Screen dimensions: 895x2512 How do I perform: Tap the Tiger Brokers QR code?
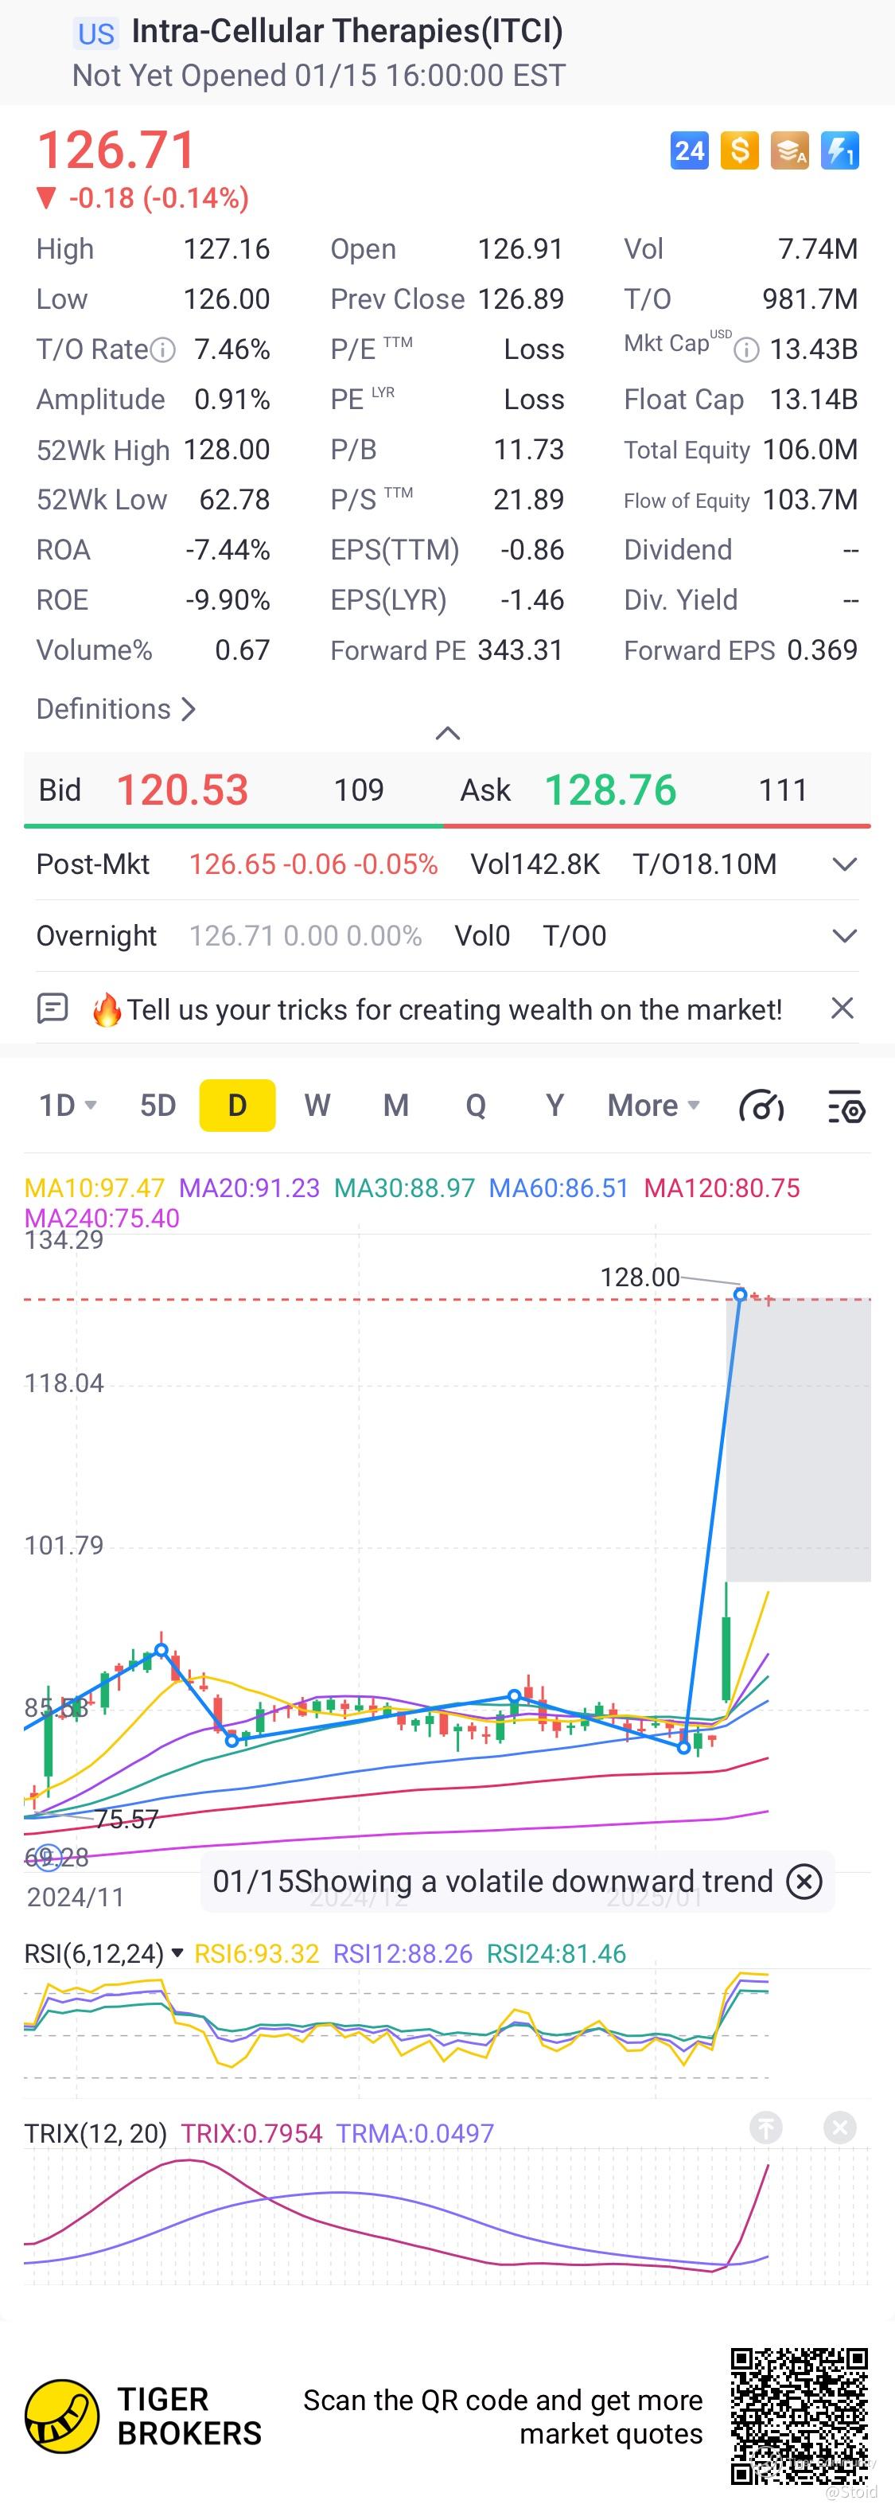click(799, 2416)
